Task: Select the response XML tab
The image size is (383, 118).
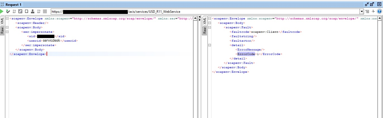Action: pos(205,21)
